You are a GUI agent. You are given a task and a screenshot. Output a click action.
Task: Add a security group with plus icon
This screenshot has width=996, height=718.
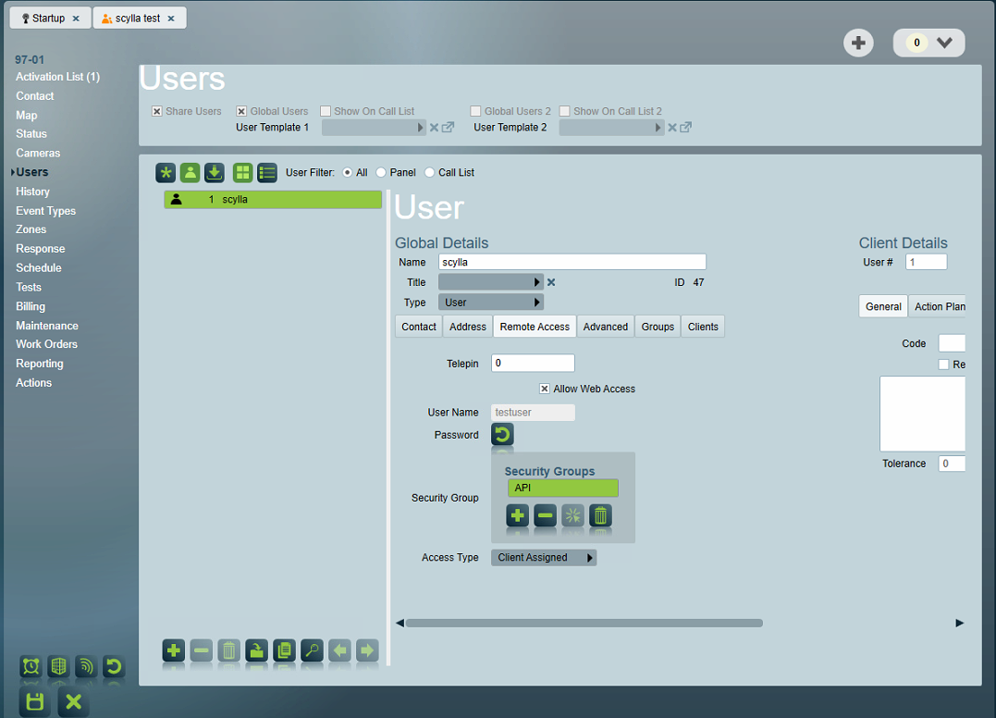pos(518,515)
